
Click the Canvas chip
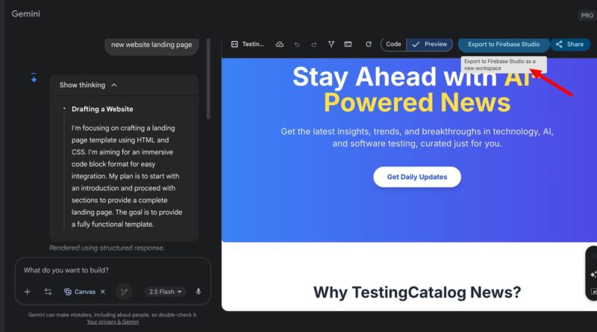(x=80, y=292)
